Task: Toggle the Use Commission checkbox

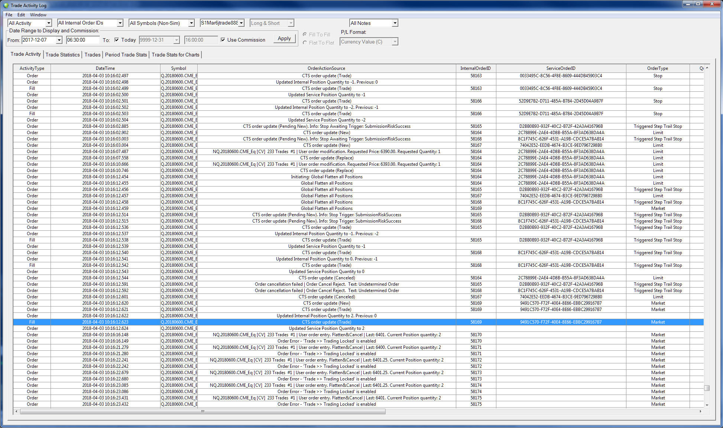Action: [223, 40]
